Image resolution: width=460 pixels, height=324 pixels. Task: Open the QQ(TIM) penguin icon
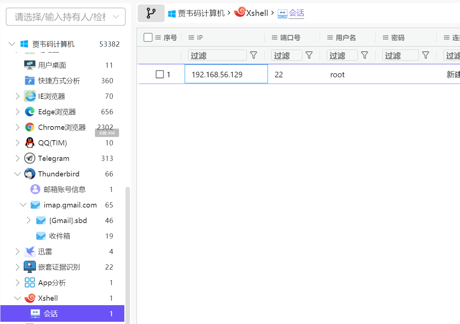tap(30, 143)
